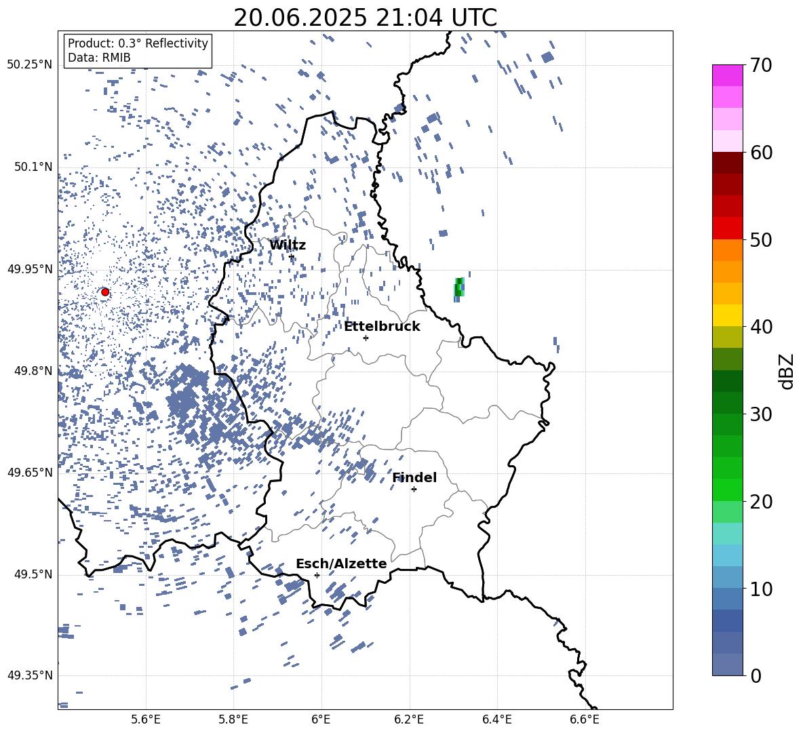Screen dimensions: 803x733
Task: Click the Ettelbruck city label
Action: 382,327
